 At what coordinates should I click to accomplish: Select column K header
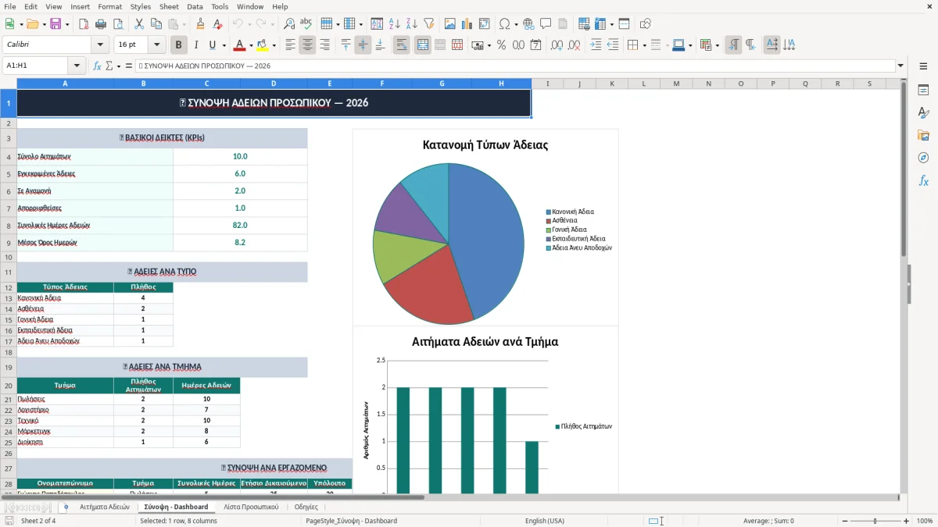coord(611,84)
